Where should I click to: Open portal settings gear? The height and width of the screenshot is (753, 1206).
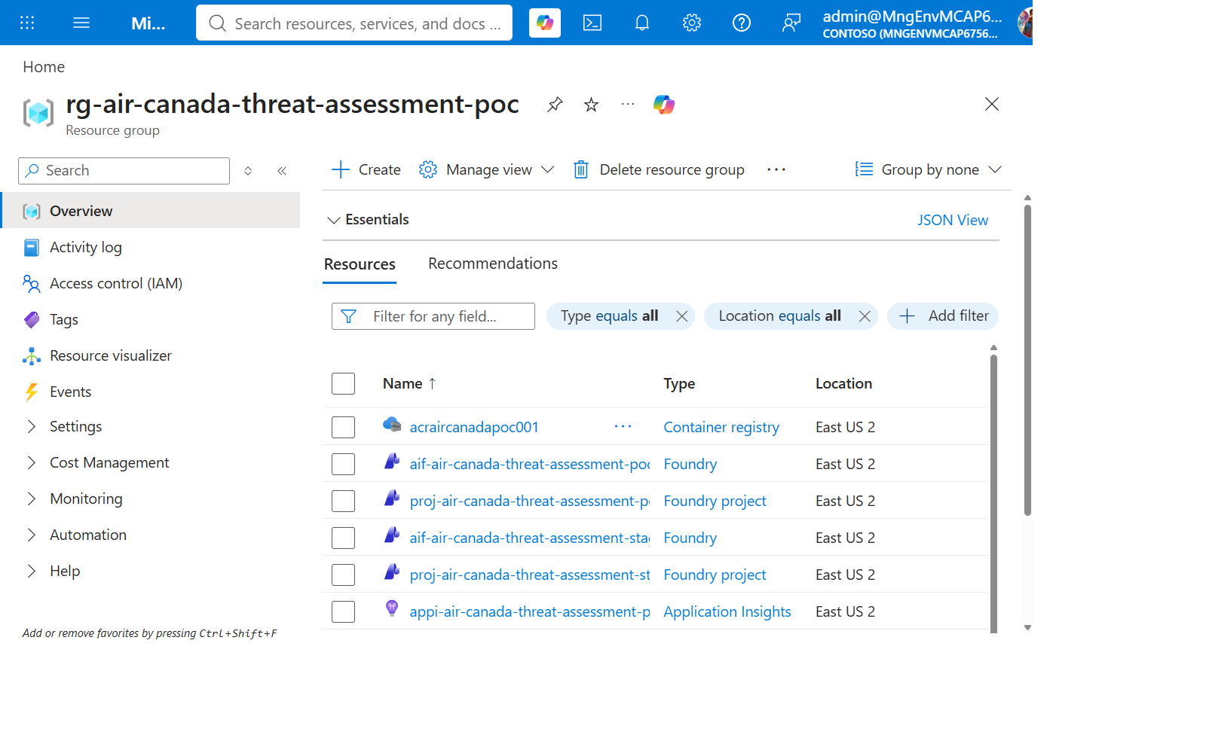pyautogui.click(x=692, y=23)
